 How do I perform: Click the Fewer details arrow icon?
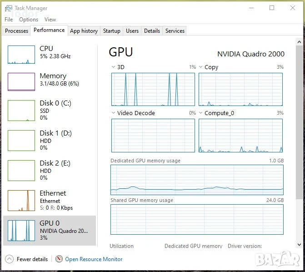point(9,259)
